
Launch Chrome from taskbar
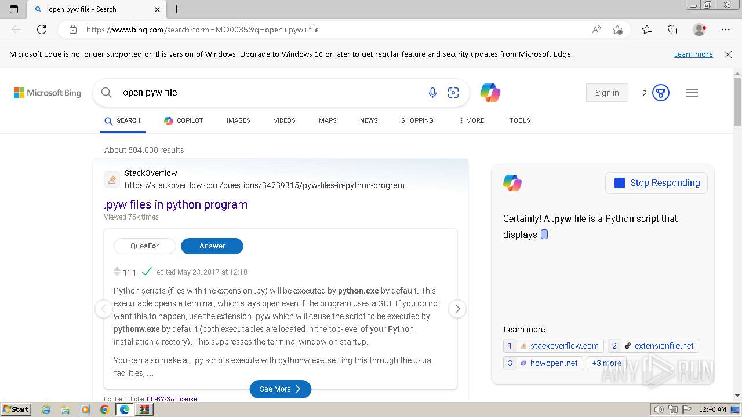pos(104,409)
